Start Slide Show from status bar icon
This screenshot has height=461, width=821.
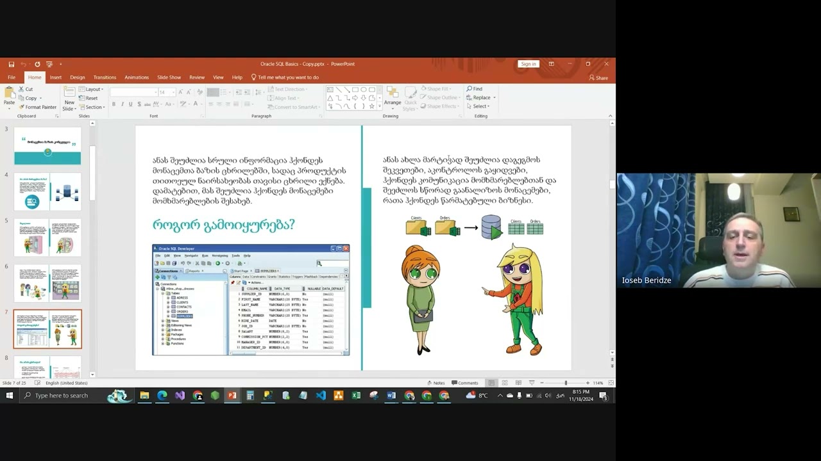pos(532,383)
